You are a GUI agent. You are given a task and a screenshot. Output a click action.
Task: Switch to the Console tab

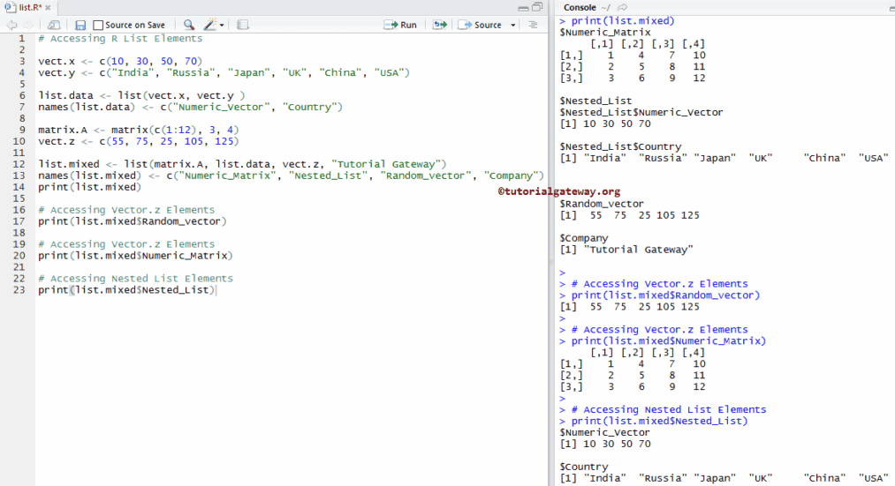(580, 7)
